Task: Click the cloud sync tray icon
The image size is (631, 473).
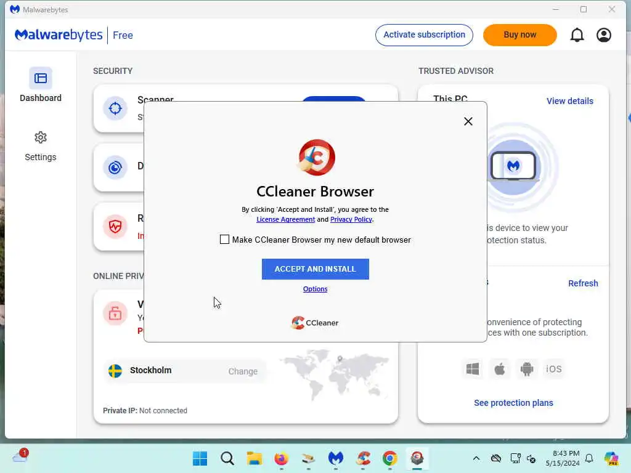Action: 496,458
